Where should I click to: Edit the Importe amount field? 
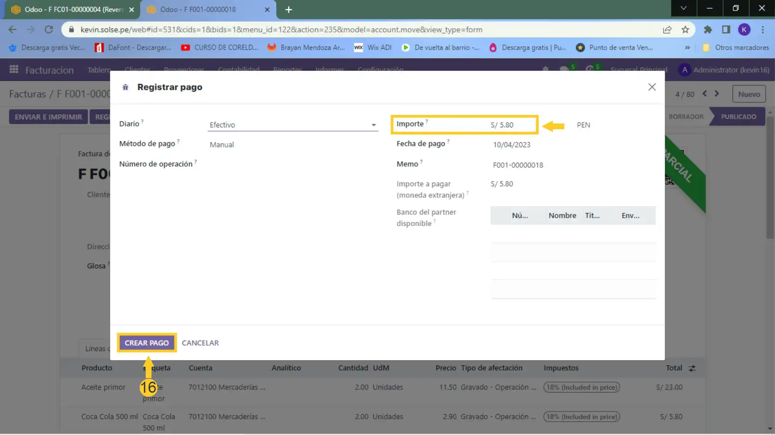510,125
